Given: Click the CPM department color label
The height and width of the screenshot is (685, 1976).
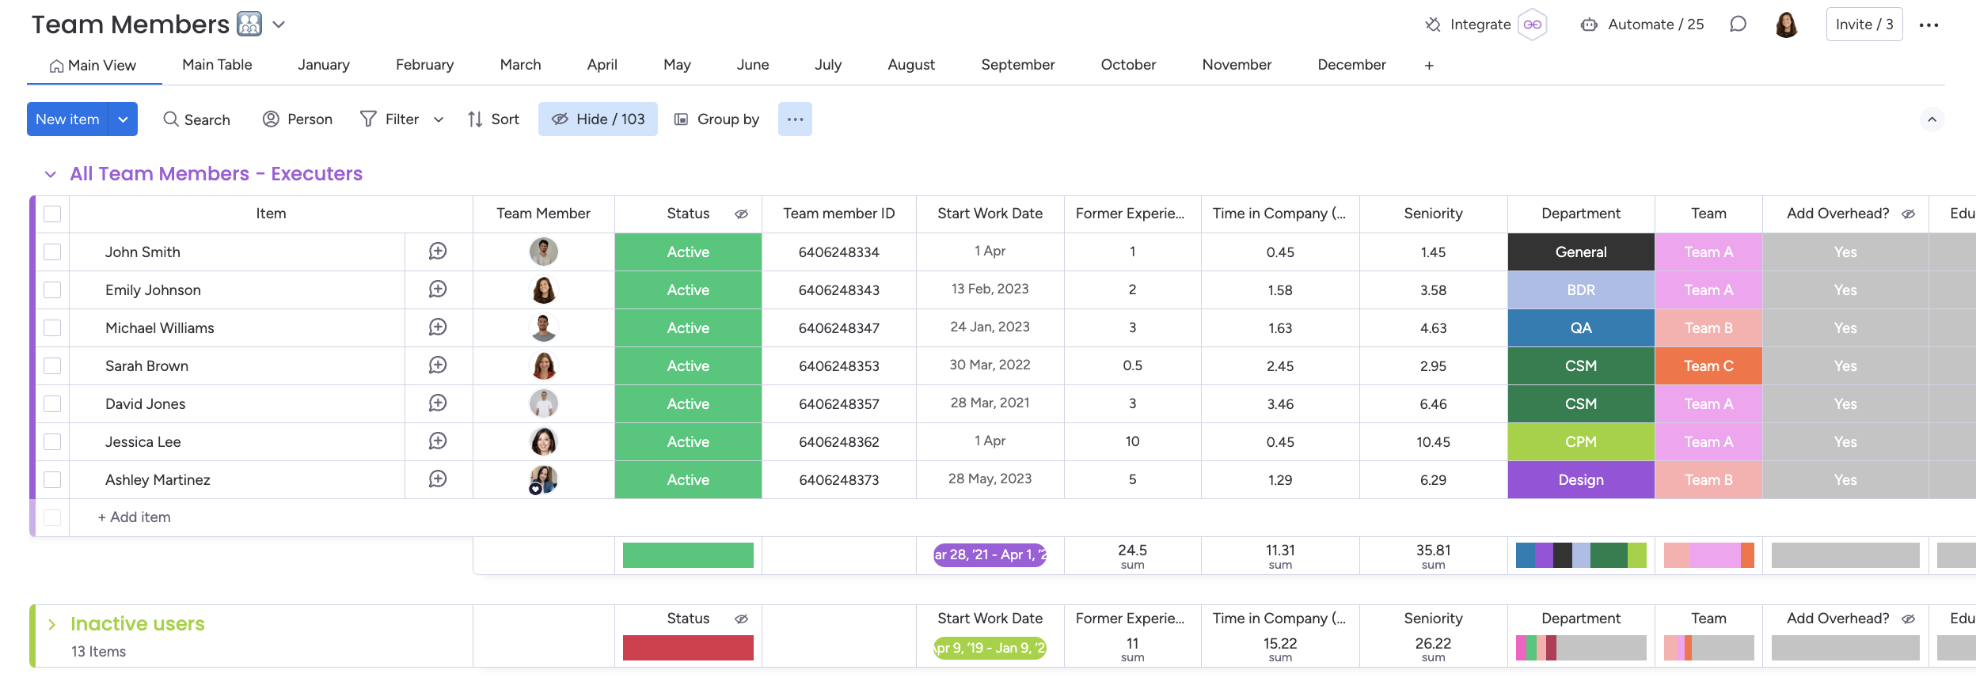Looking at the screenshot, I should 1580,442.
